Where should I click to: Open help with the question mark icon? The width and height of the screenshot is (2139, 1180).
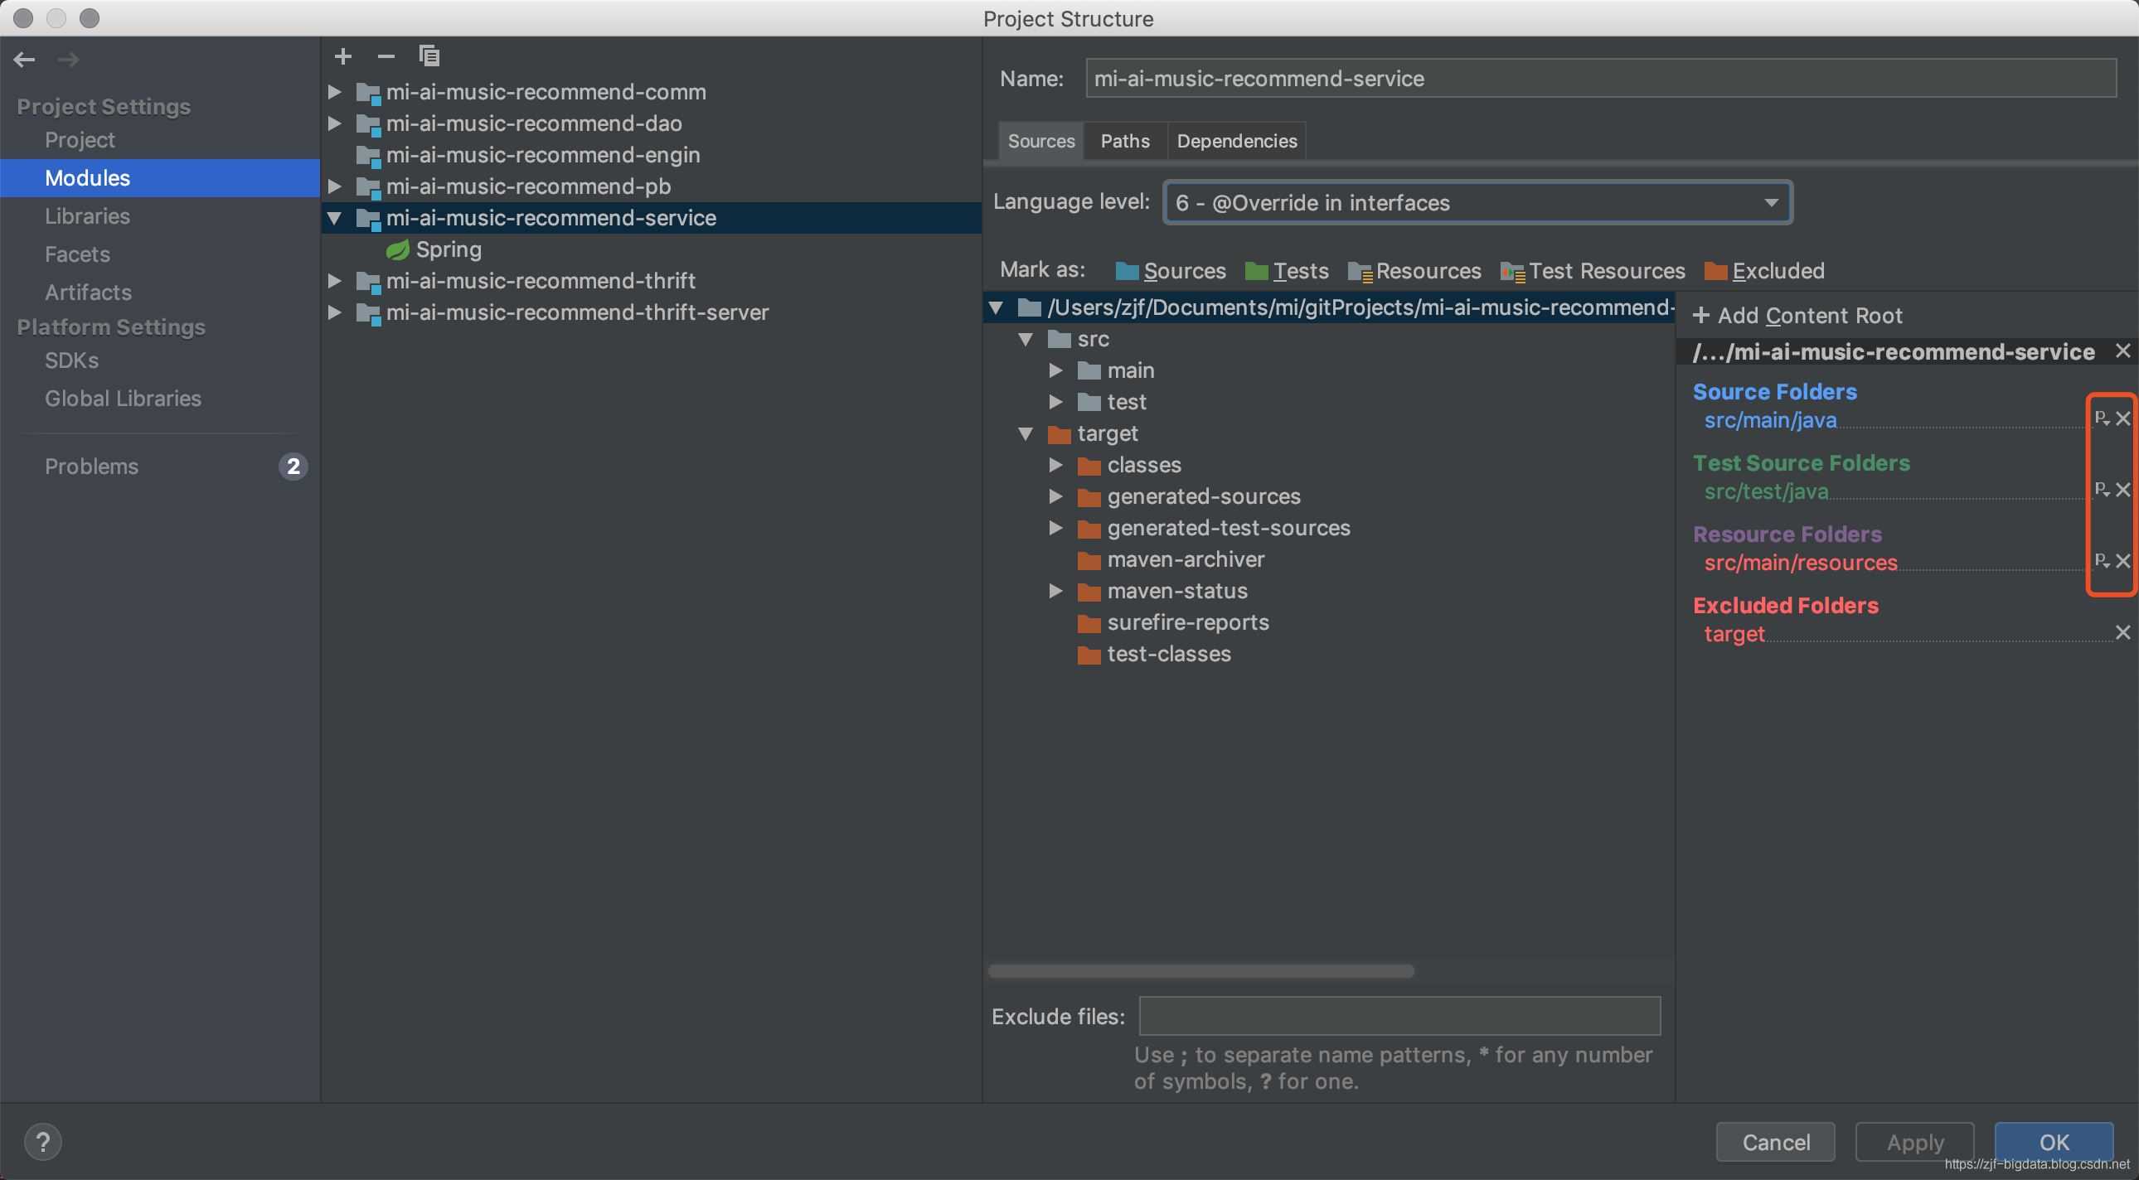45,1141
